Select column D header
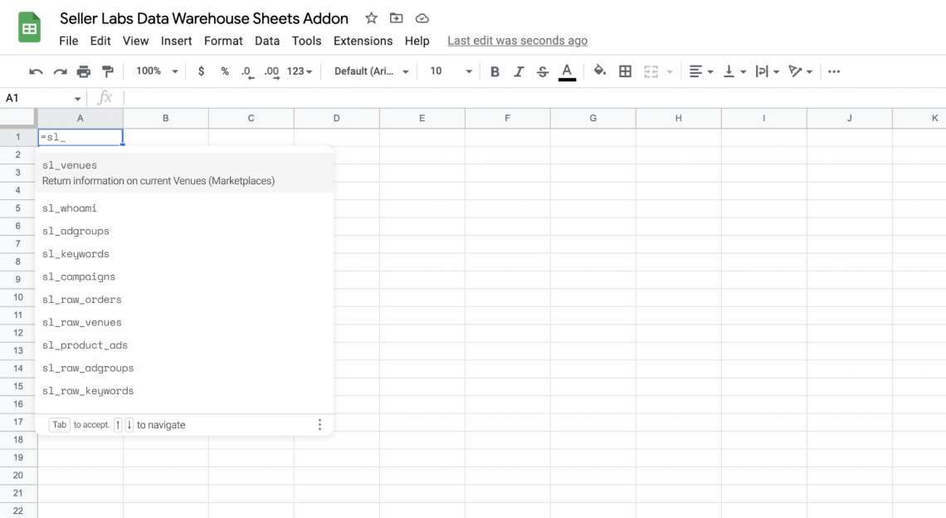 [337, 119]
